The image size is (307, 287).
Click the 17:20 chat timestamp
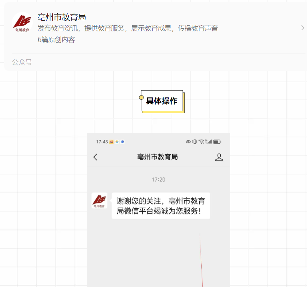pos(158,180)
